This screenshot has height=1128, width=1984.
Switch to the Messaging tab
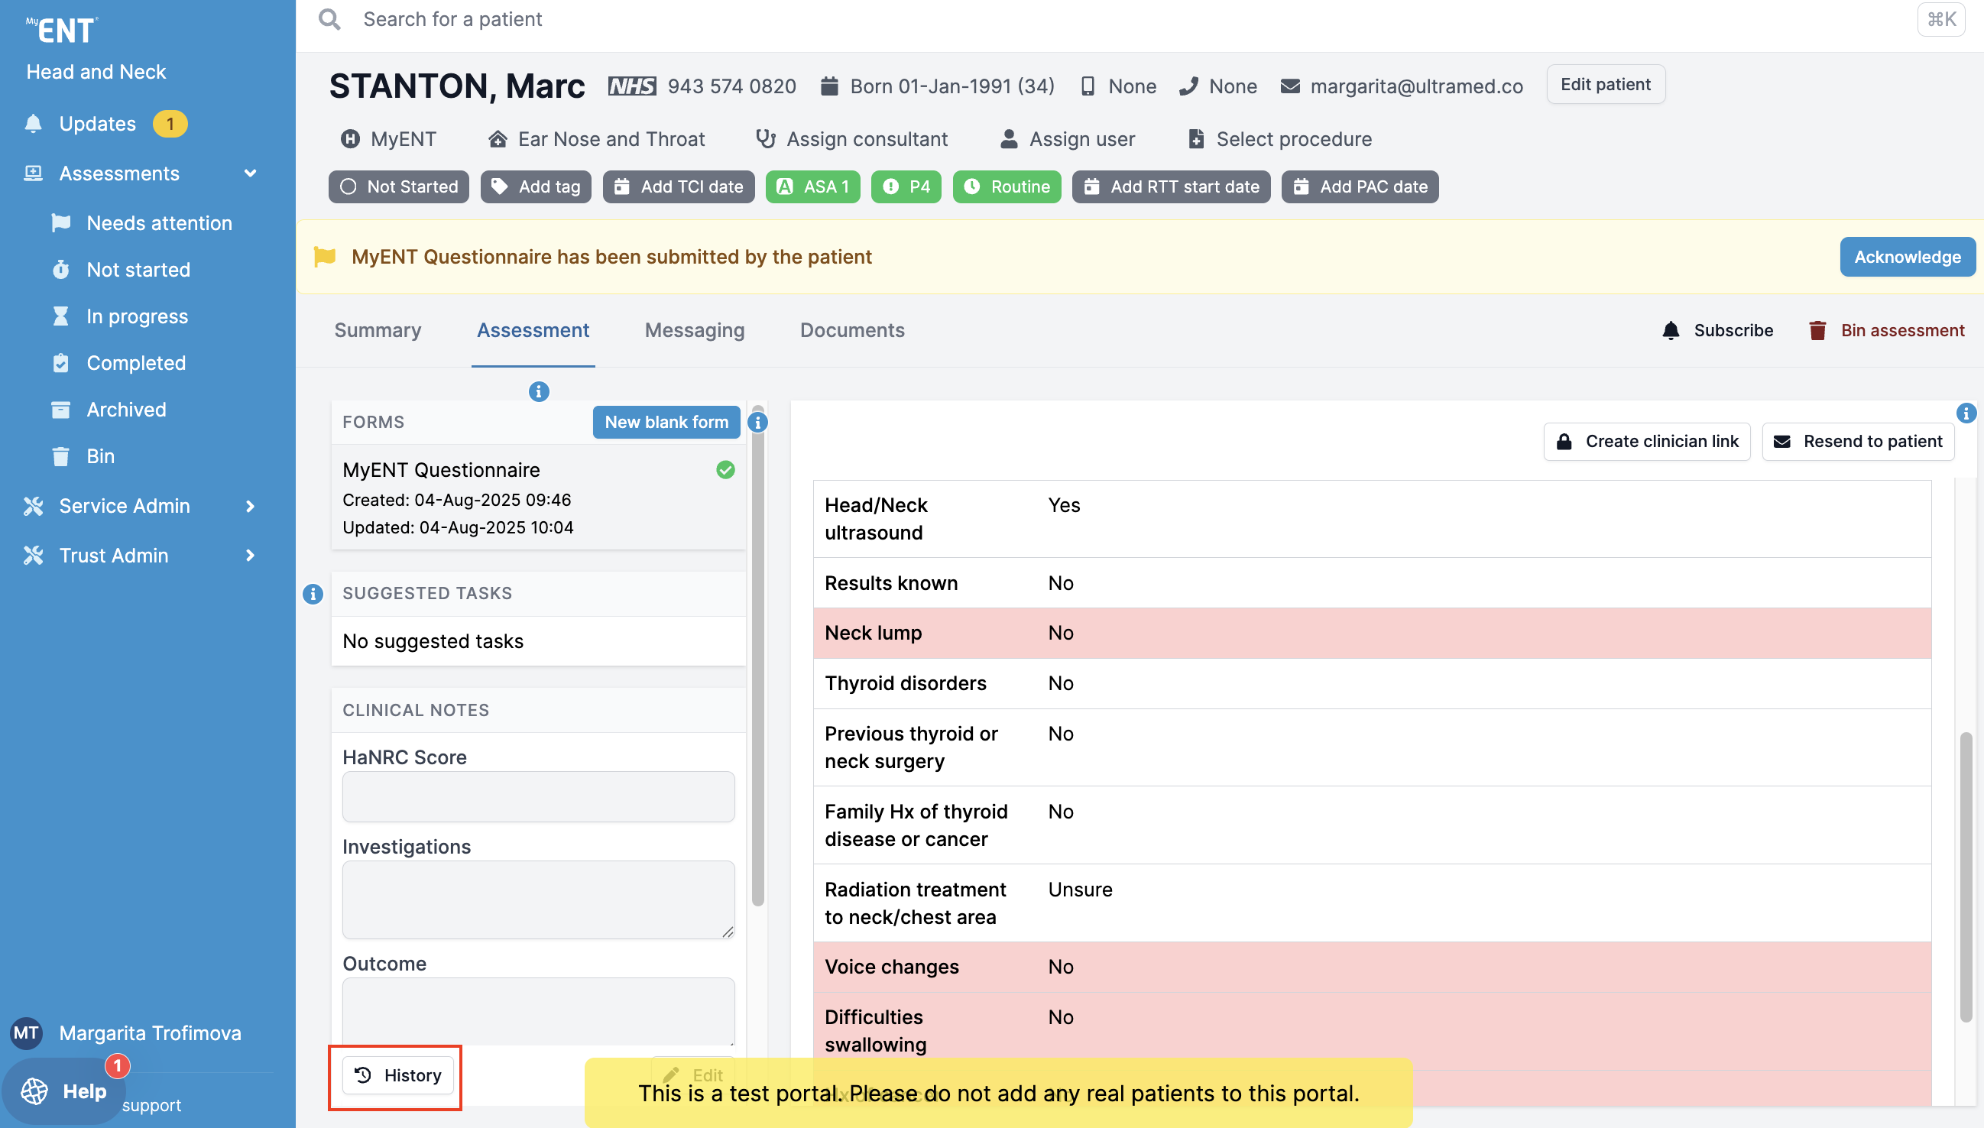(x=694, y=331)
